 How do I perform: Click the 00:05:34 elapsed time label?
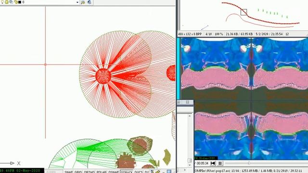202,163
